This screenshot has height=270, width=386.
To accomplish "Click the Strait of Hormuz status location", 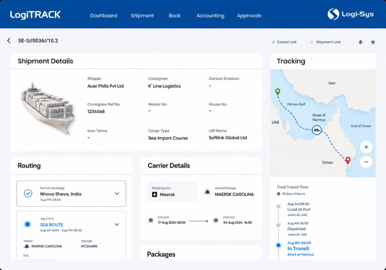I will click(x=300, y=255).
